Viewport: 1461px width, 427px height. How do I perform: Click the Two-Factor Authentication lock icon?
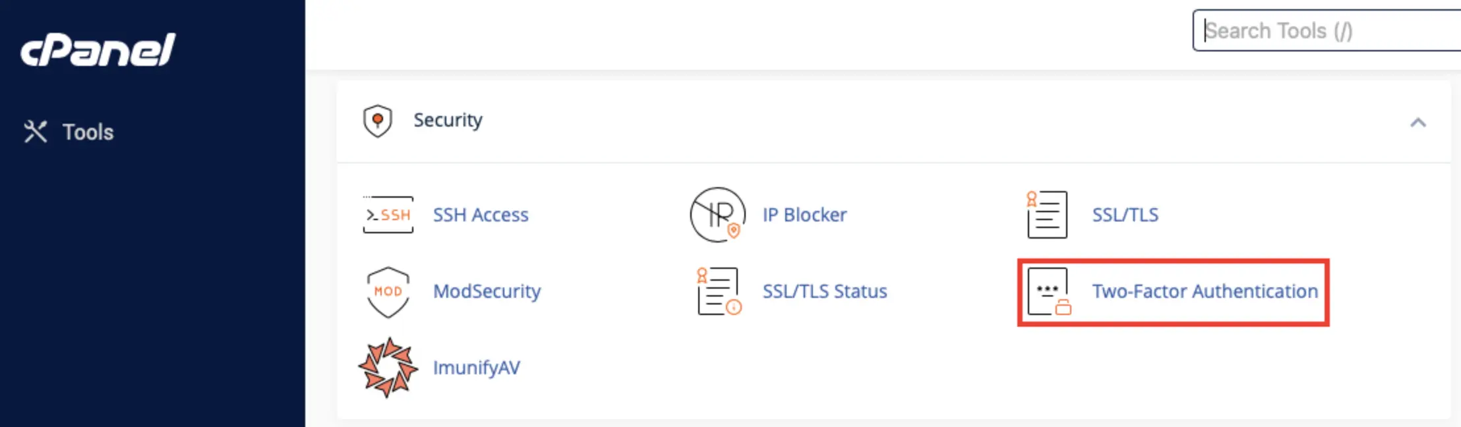(1049, 291)
